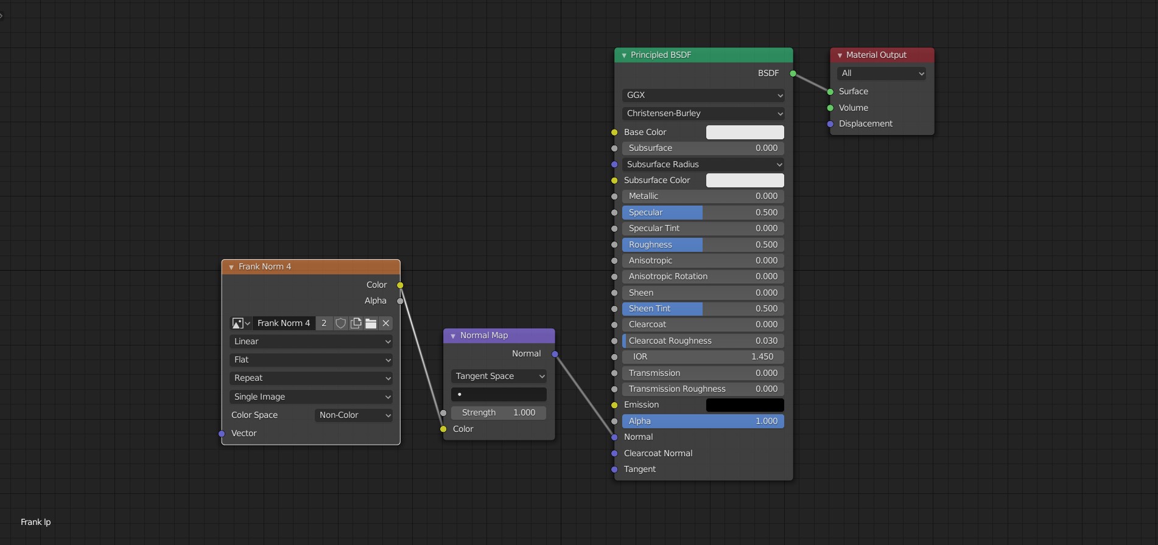Unlink the Frank Norm 4 image with X
Image resolution: width=1158 pixels, height=545 pixels.
386,324
